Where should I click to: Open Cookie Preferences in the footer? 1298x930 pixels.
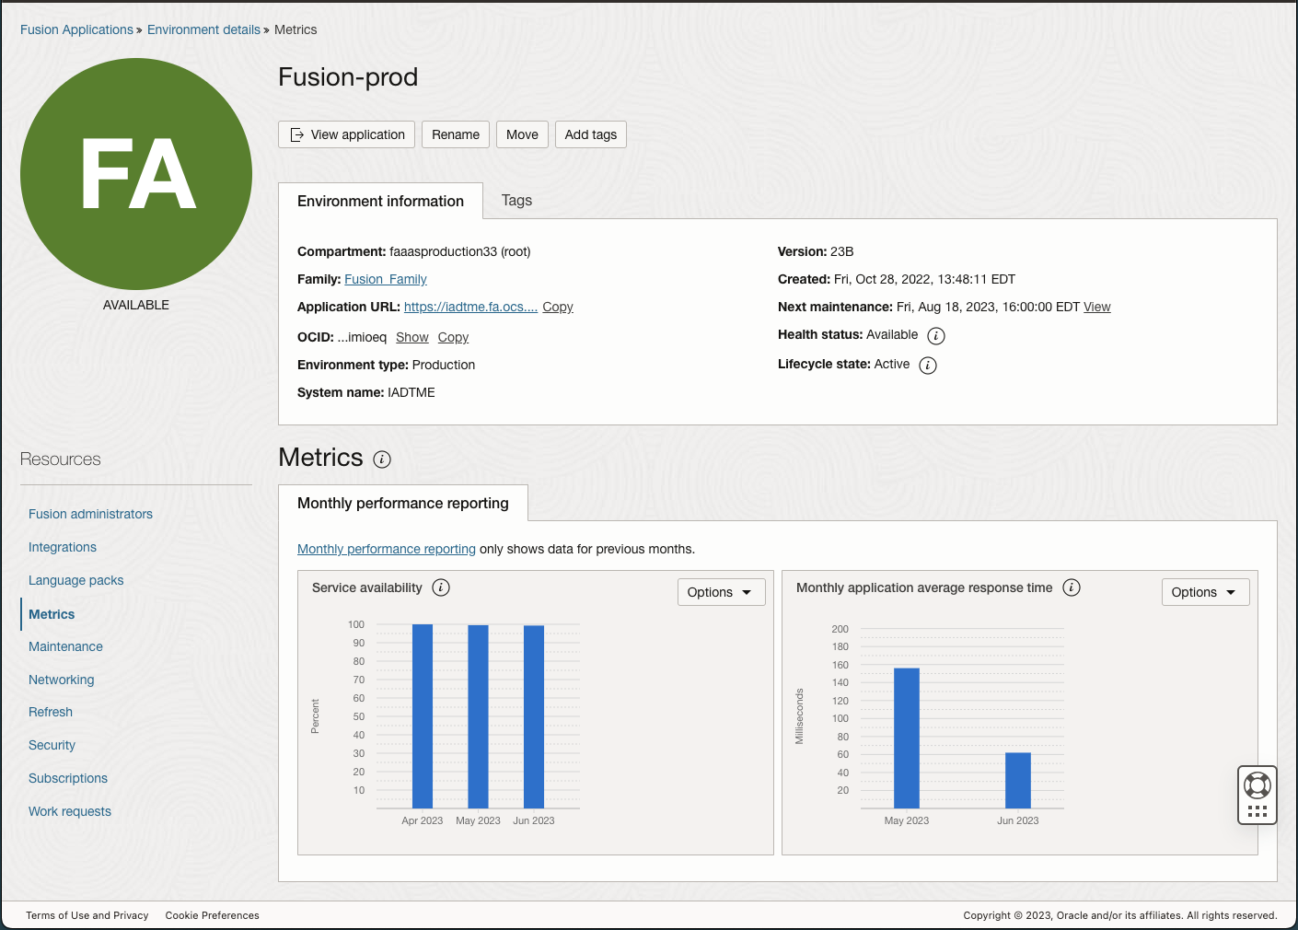click(x=212, y=914)
